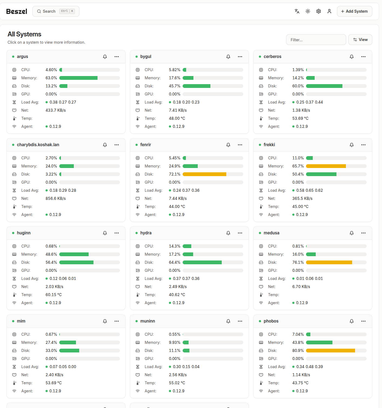Expand the more options menu for fenrir

pyautogui.click(x=240, y=145)
